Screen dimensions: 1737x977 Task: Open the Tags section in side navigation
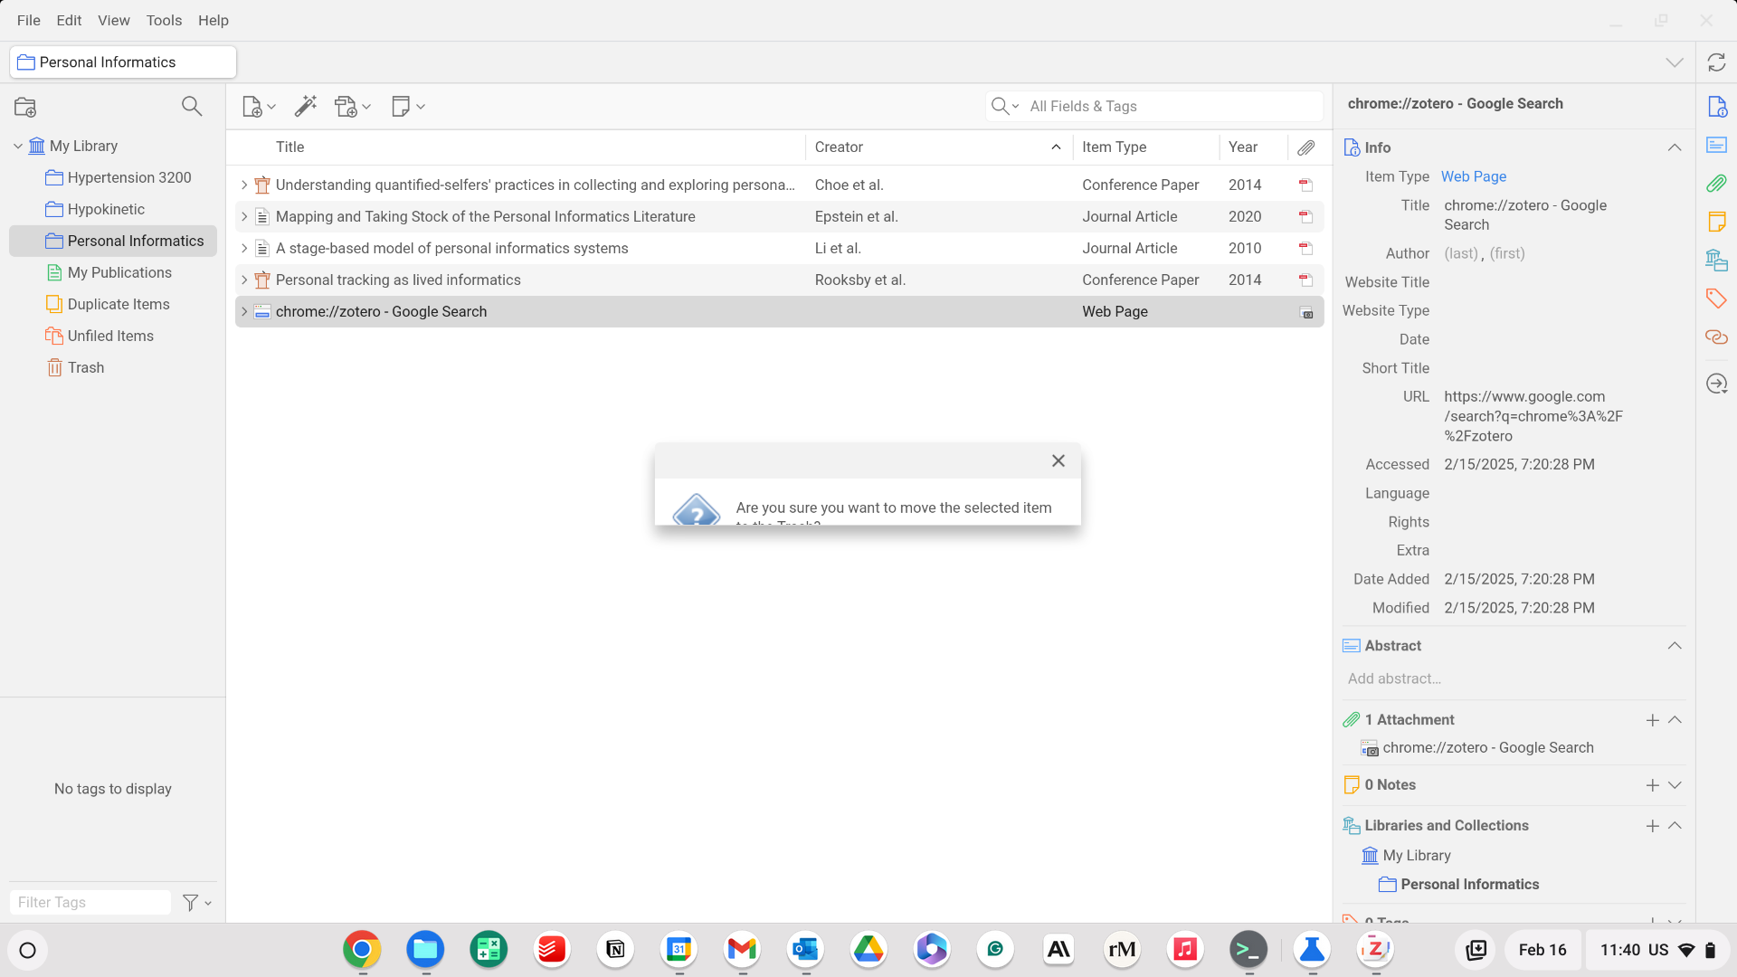click(x=1716, y=299)
